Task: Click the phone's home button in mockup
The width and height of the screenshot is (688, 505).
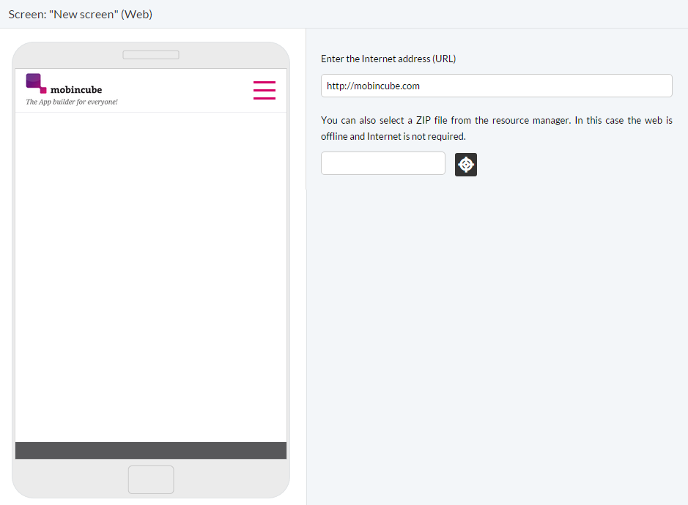Action: (151, 479)
